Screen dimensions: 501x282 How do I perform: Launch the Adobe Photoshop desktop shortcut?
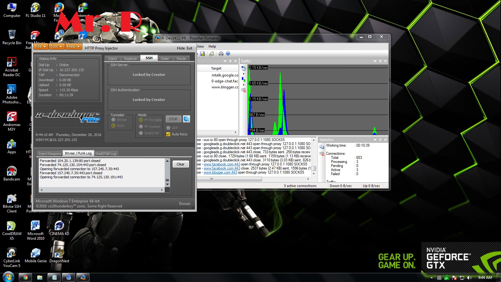(12, 94)
